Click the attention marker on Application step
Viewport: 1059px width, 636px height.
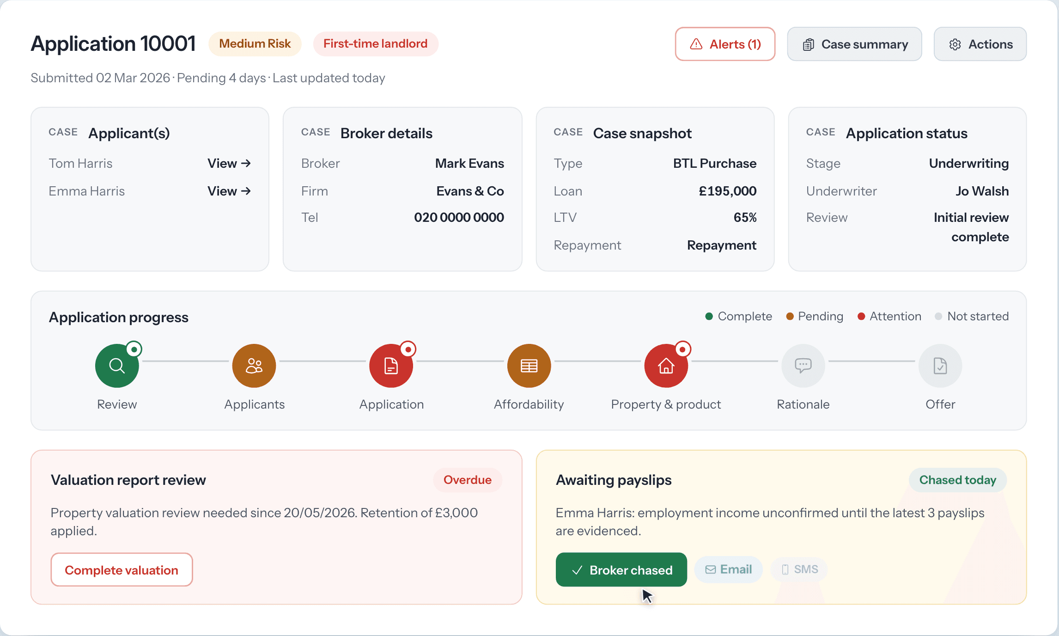point(408,349)
